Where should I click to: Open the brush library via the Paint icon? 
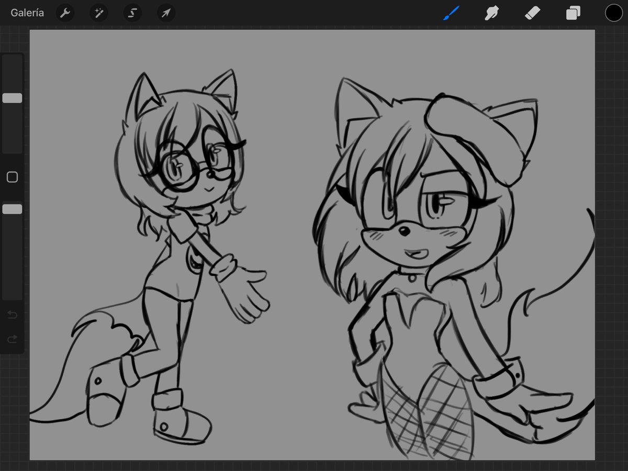pos(451,13)
